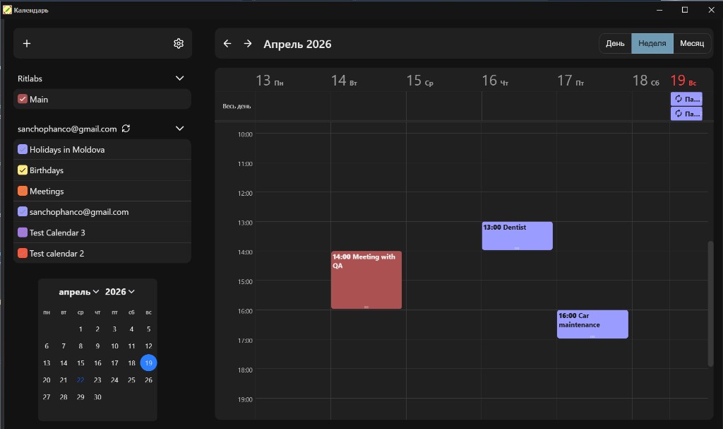Screen dimensions: 723x429
Task: Toggle Test Calendar 3 checkbox
Action: pos(22,233)
